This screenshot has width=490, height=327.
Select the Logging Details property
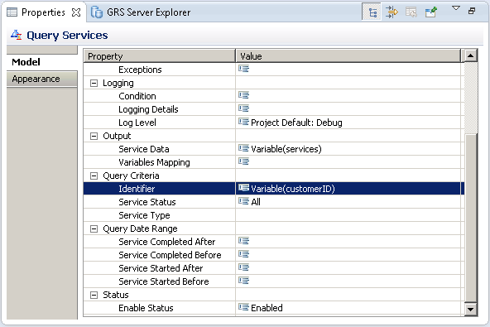(148, 109)
